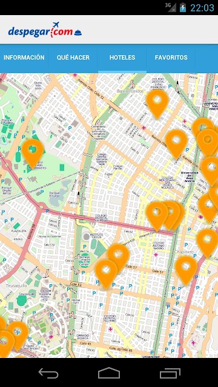Tap the hotel pin near Barrios Unidos
Image resolution: width=218 pixels, height=387 pixels.
coord(157,103)
